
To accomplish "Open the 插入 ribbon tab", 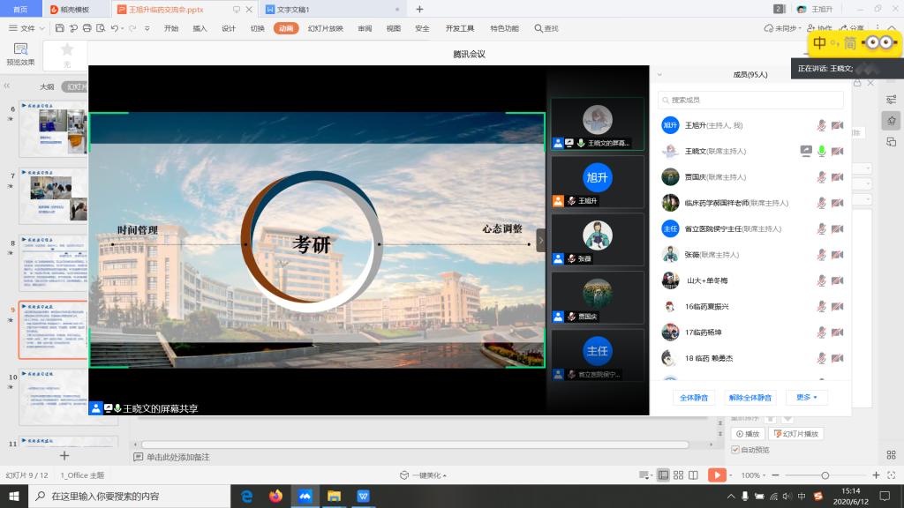I will [200, 28].
